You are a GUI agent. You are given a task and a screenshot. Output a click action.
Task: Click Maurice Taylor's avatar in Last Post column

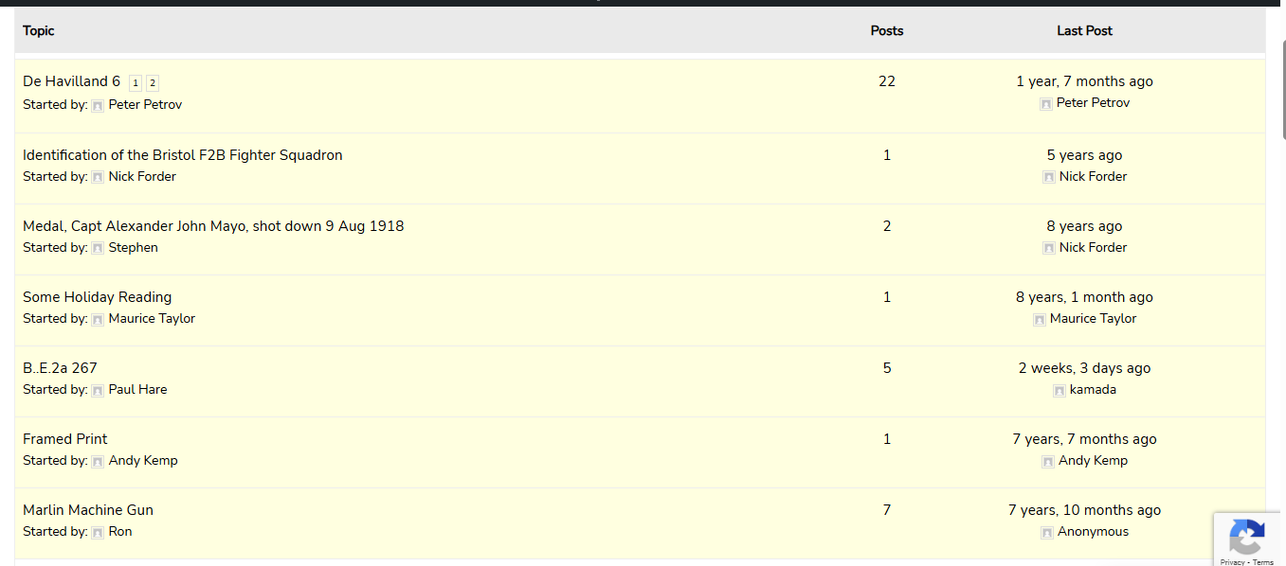[1040, 319]
